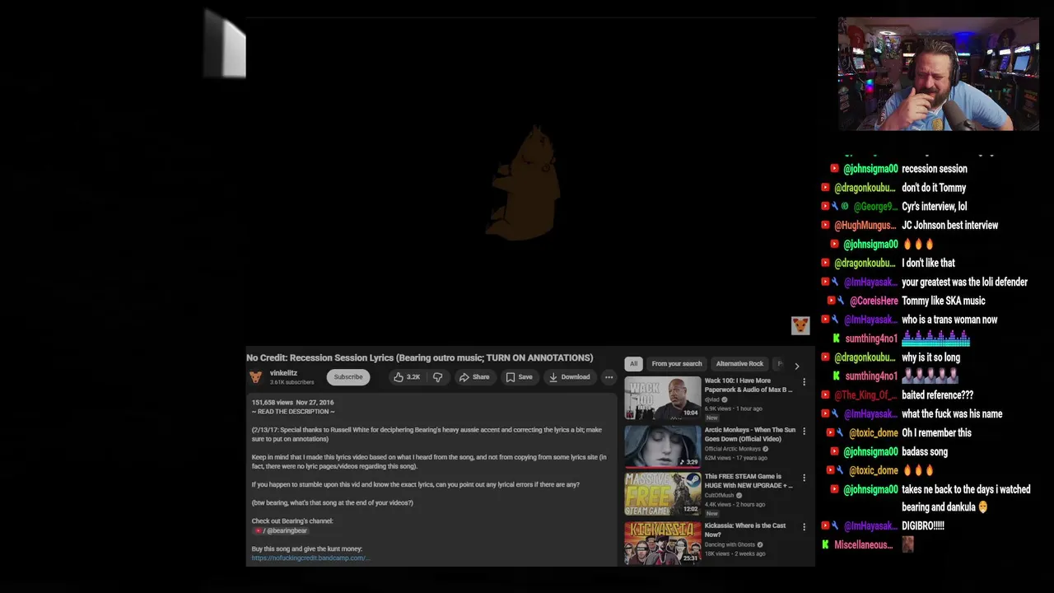Click the wrench badge next to @CoreisHere
Screen dimensions: 1054x593
coord(841,301)
